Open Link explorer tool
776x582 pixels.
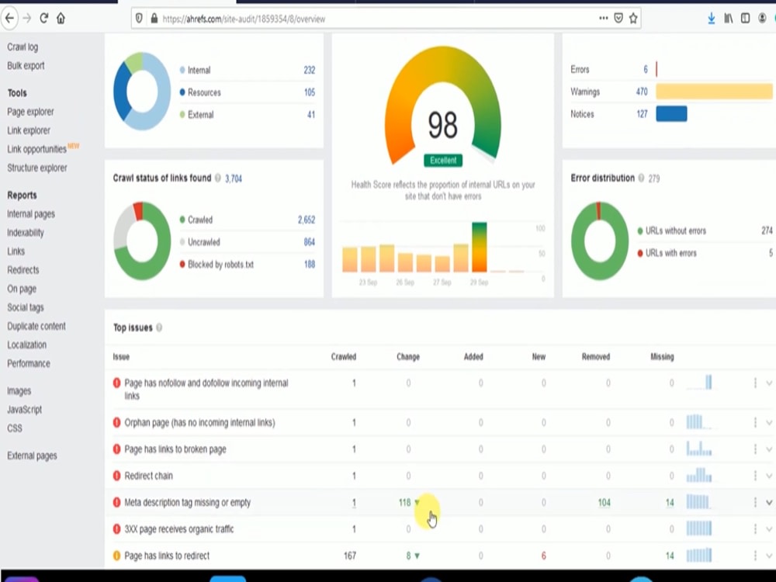[x=28, y=130]
